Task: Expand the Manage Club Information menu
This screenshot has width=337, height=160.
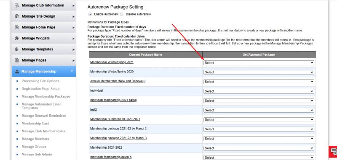Action: [x=73, y=5]
